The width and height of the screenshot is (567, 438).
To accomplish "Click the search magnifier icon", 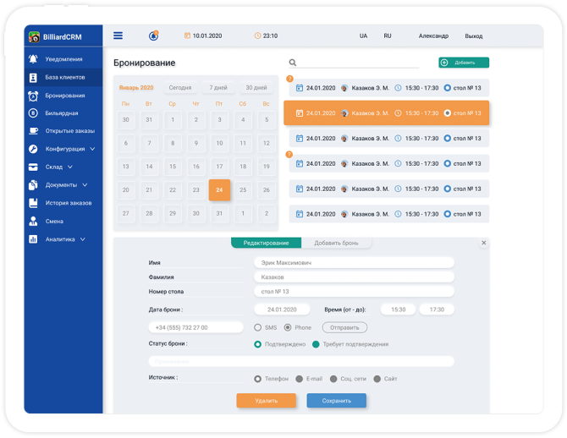I will 293,63.
